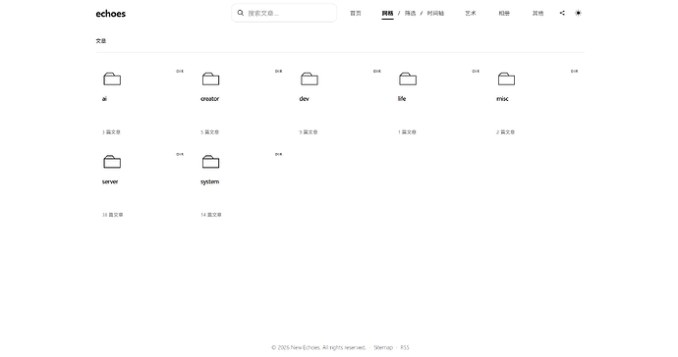Open the misc folder icon

(x=506, y=78)
